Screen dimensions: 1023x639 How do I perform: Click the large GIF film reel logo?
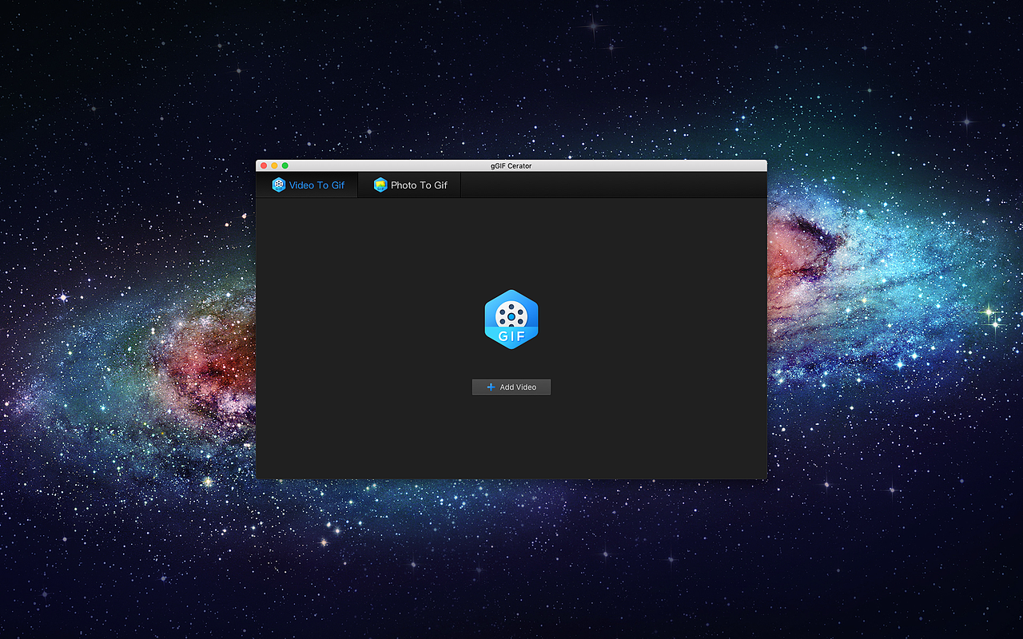tap(511, 319)
